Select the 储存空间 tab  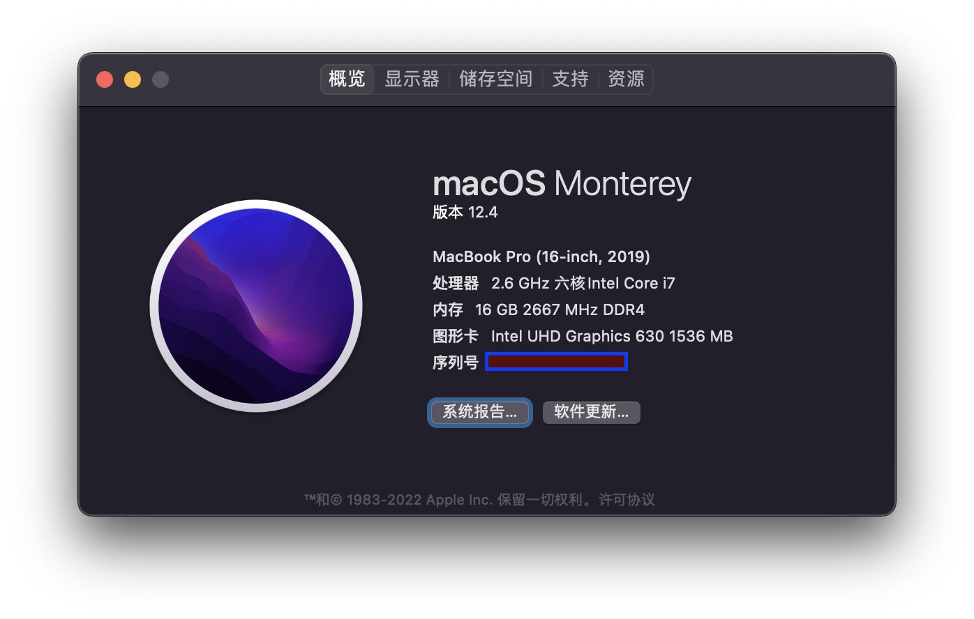[495, 79]
